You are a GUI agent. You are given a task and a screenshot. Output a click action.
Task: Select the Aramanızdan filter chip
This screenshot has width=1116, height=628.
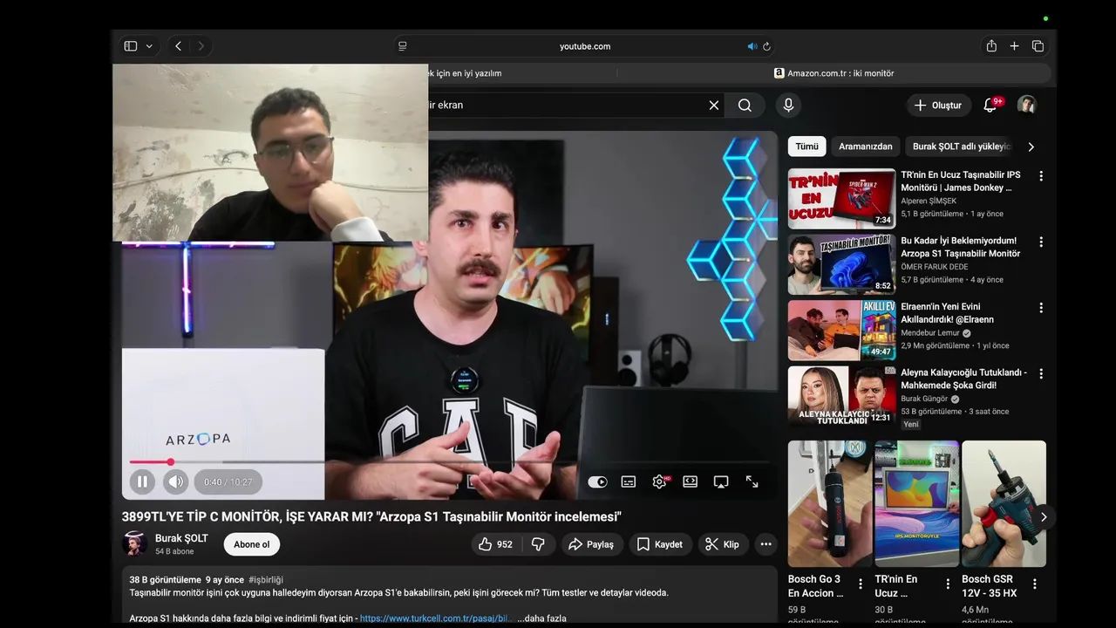point(865,147)
